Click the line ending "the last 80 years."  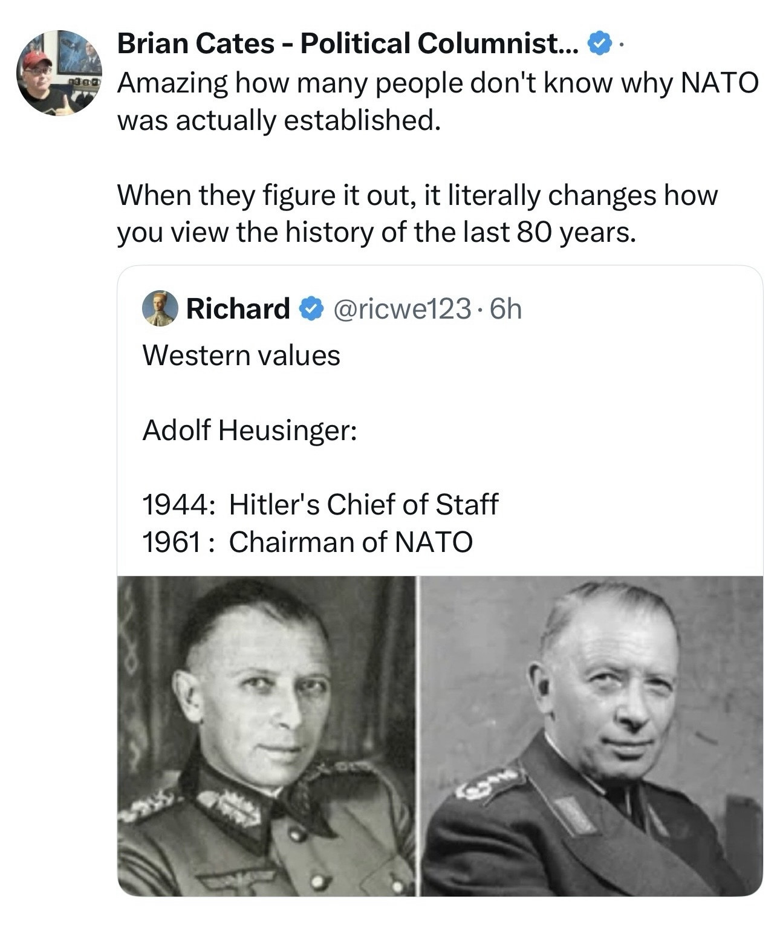click(376, 232)
